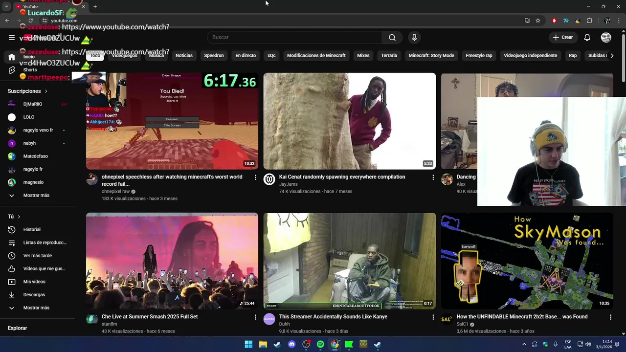Reload the page in Chrome
The height and width of the screenshot is (352, 626).
(30, 21)
